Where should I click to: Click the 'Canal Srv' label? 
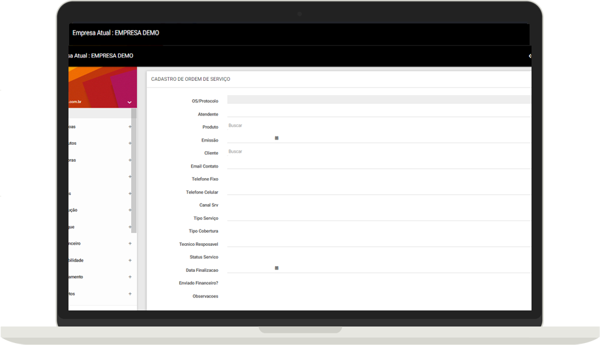pos(209,205)
